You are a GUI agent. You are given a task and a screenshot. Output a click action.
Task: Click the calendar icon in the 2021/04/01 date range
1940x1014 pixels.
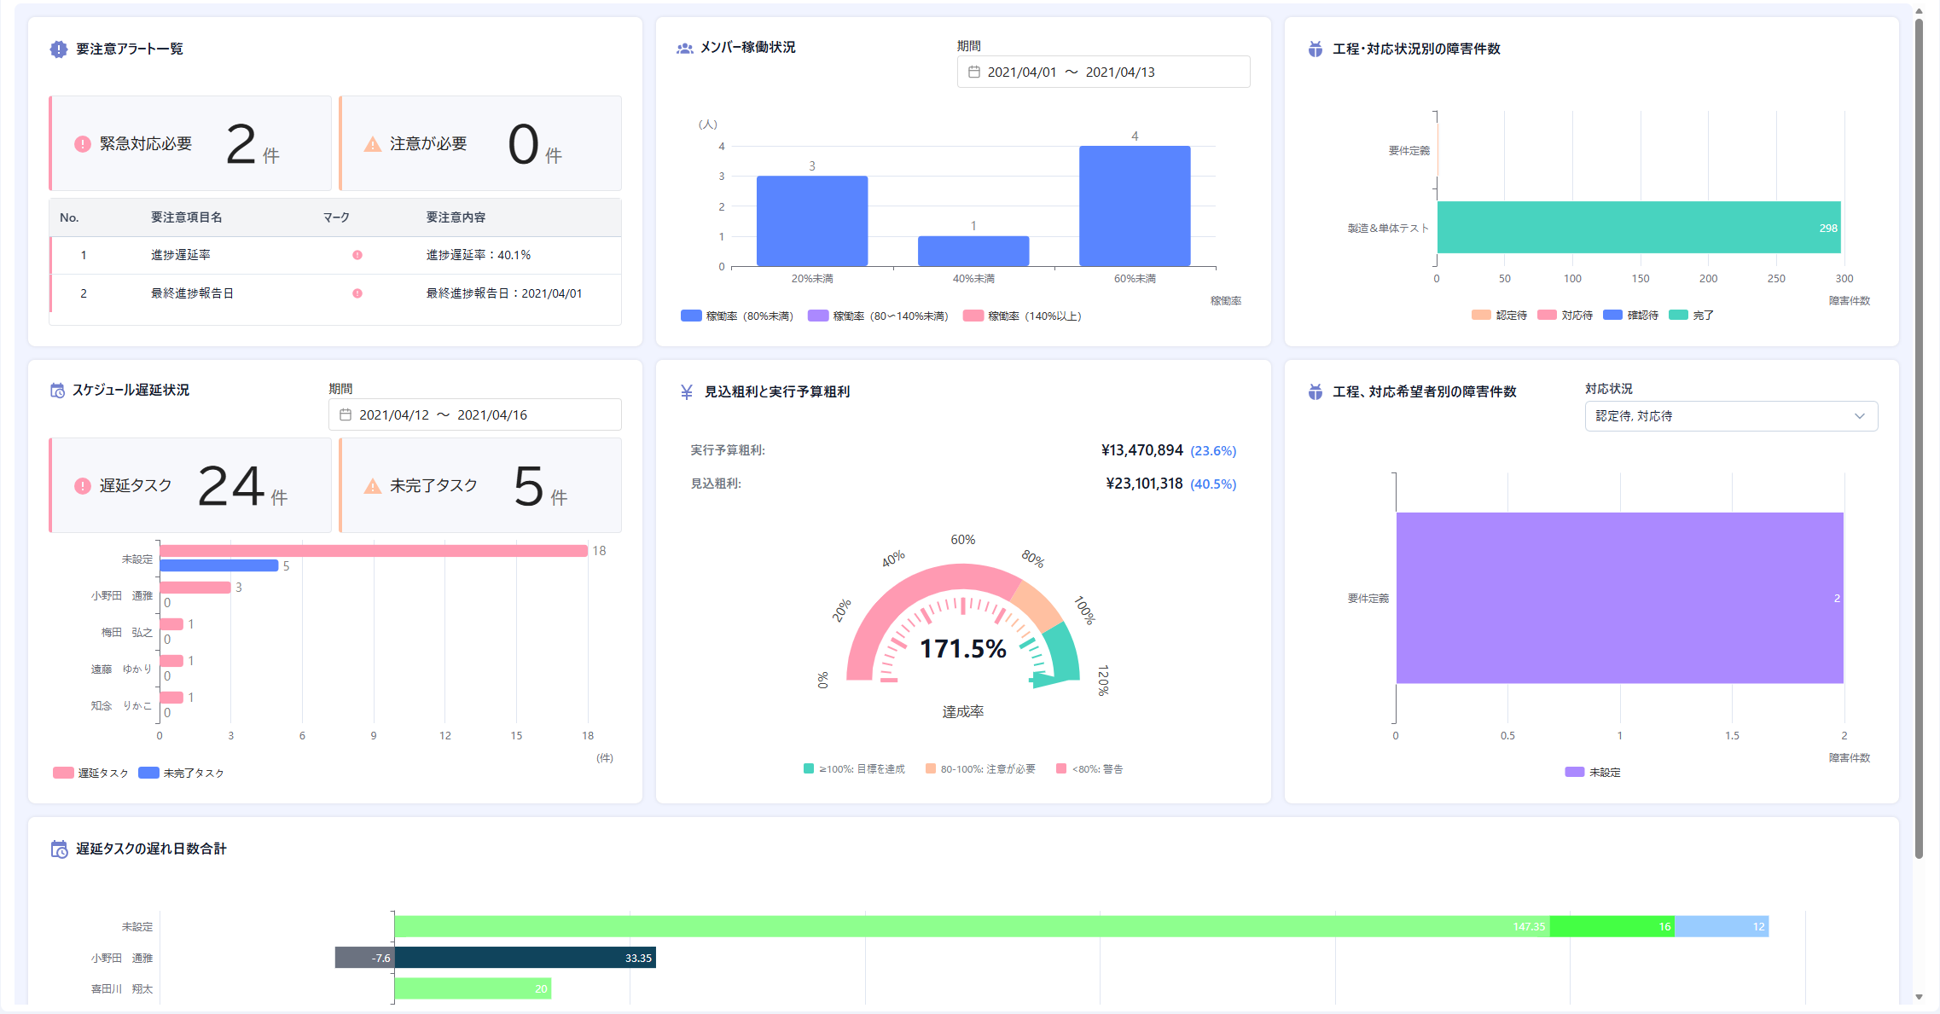(973, 72)
